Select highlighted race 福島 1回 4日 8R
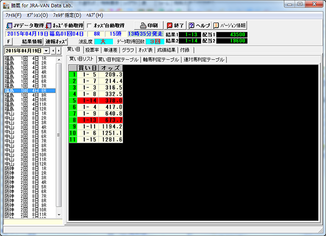Image resolution: width=326 pixels, height=236 pixels. 30,91
